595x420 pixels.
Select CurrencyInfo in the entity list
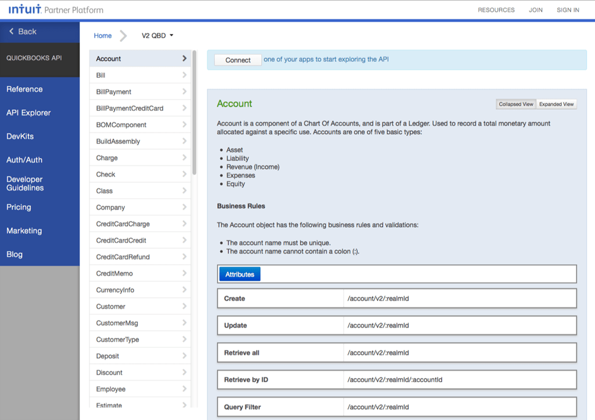point(140,290)
